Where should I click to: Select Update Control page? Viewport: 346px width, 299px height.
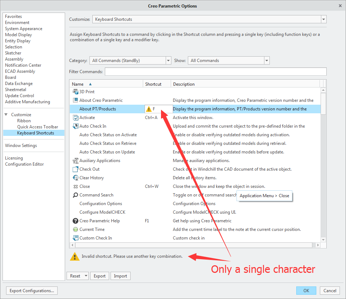(19, 95)
